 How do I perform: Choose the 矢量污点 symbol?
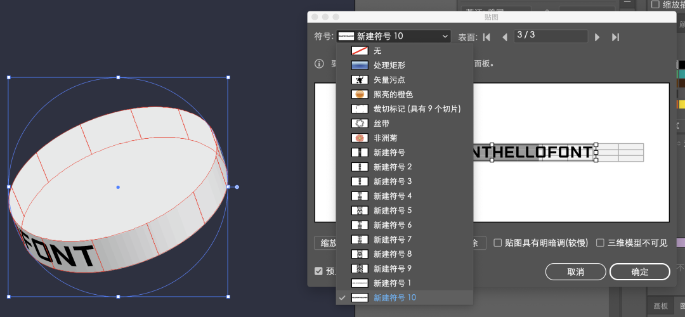tap(389, 79)
